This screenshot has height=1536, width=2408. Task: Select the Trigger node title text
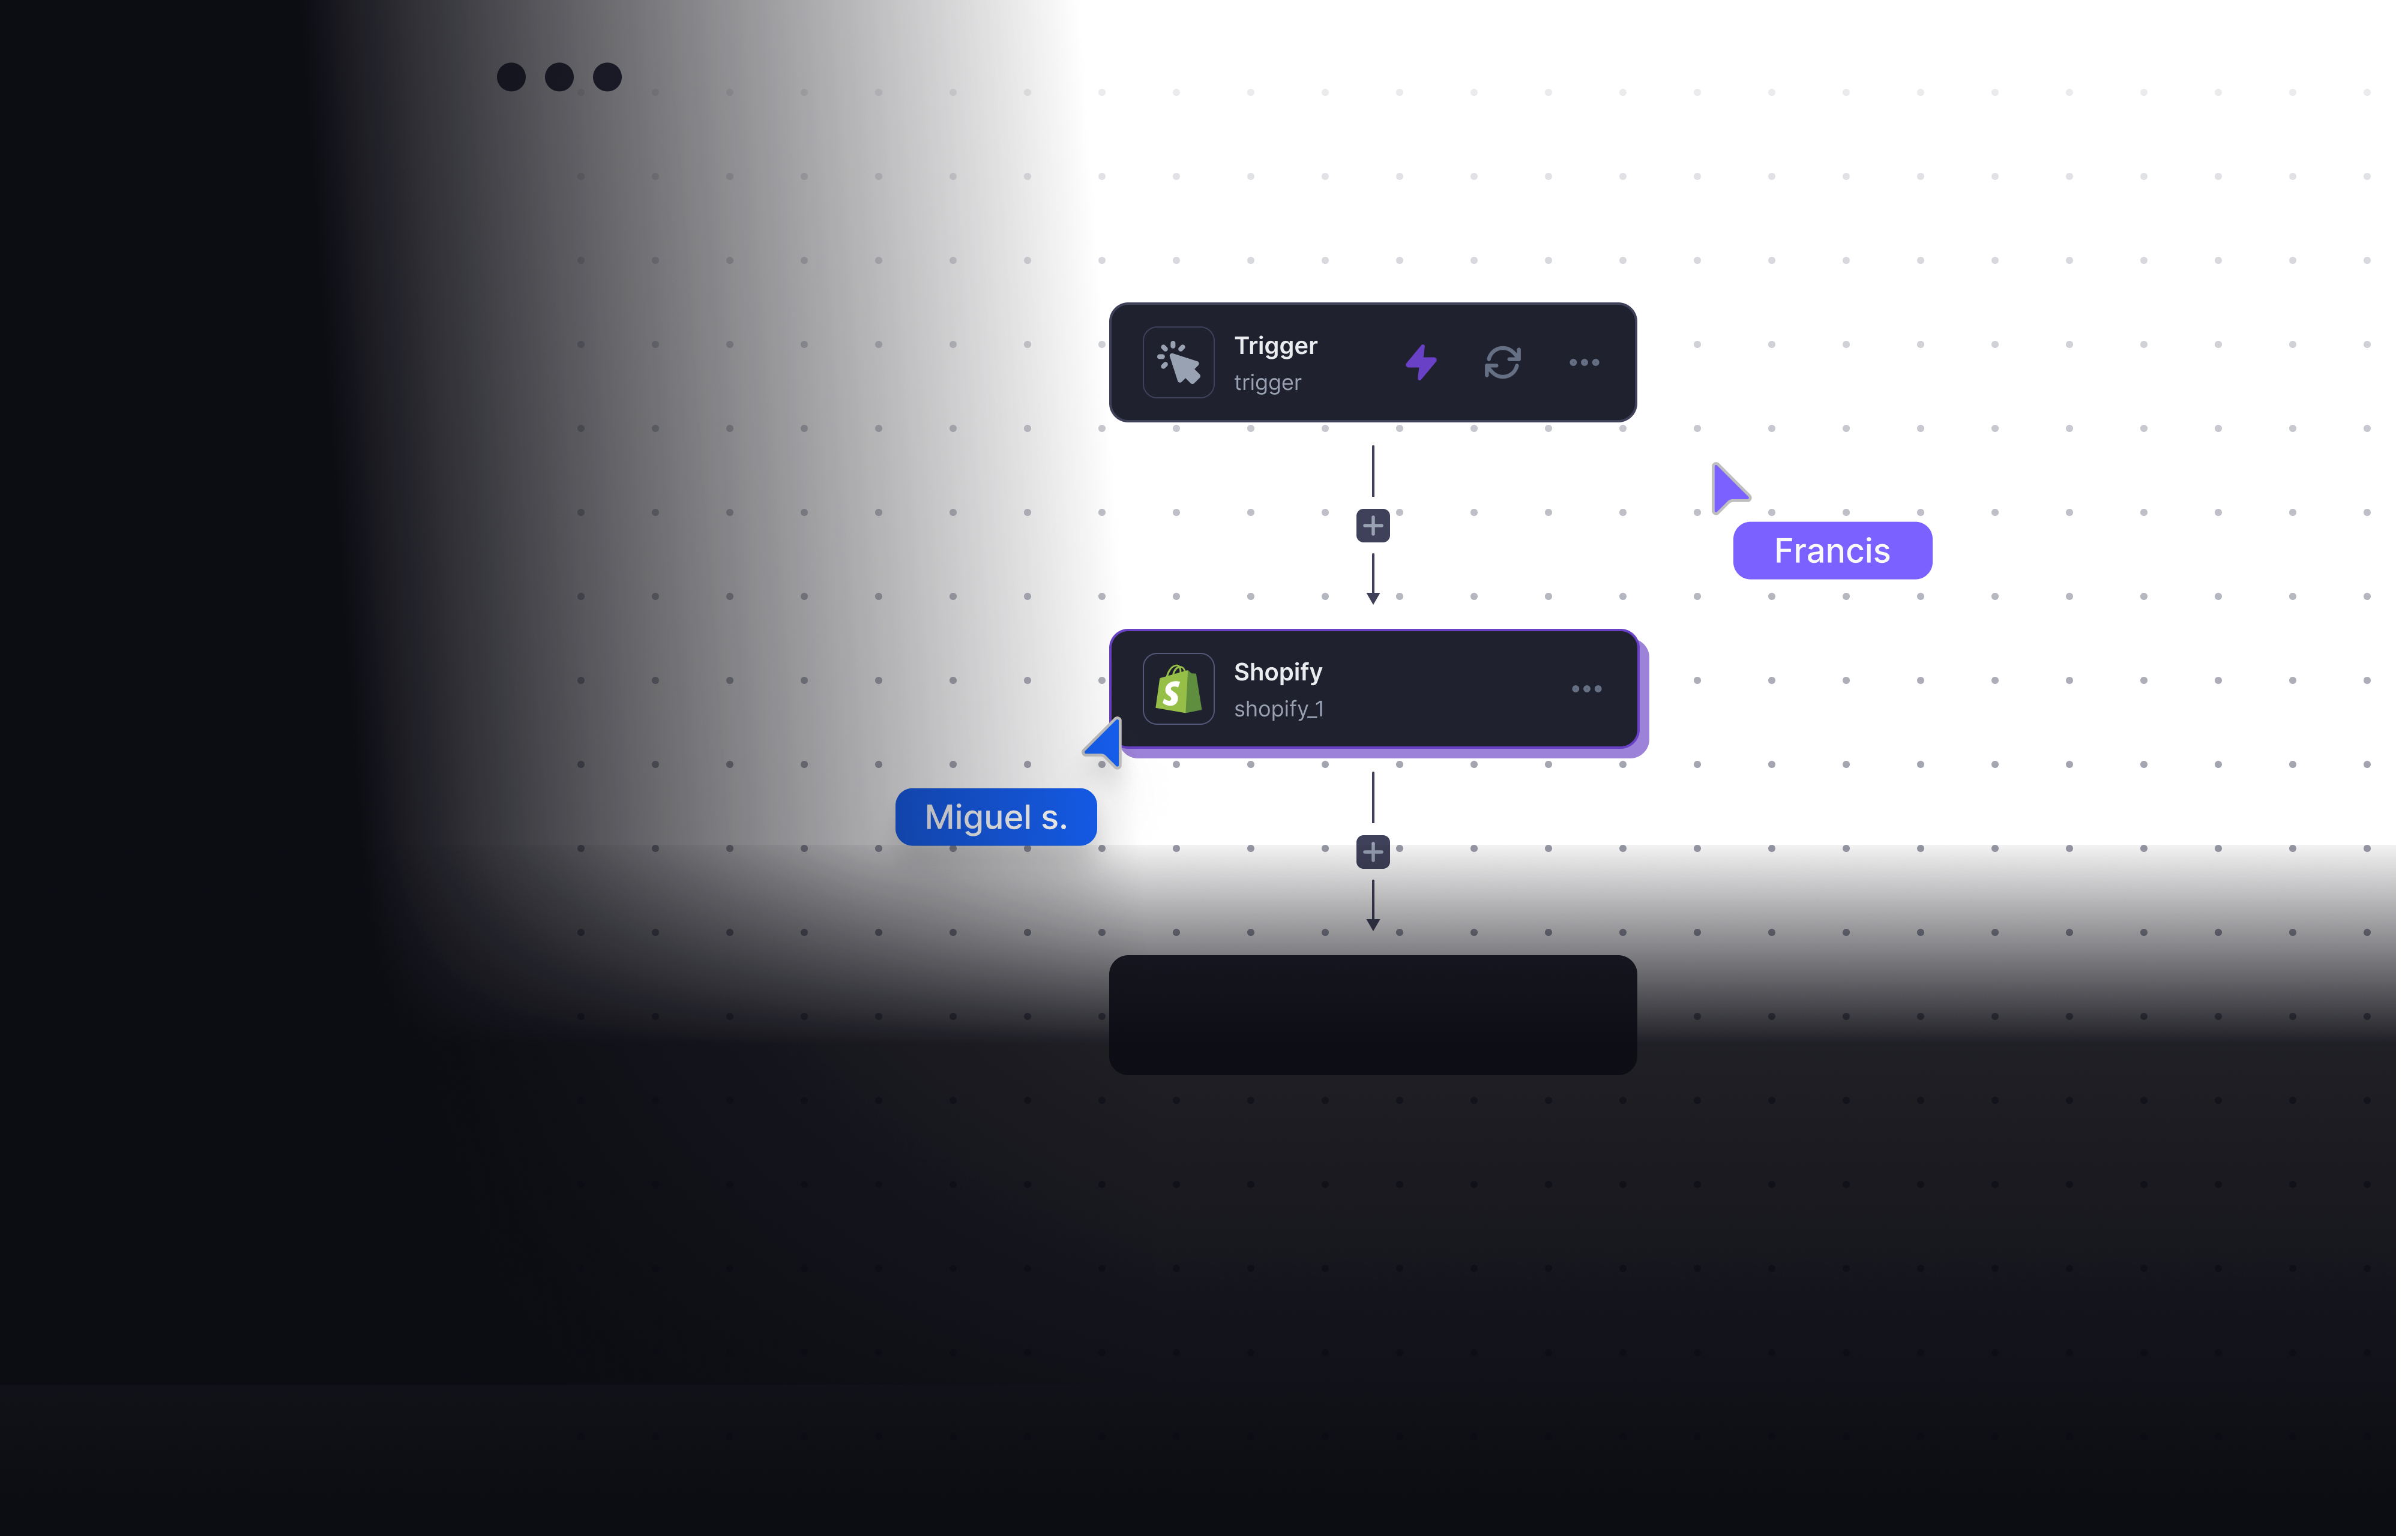(x=1275, y=346)
